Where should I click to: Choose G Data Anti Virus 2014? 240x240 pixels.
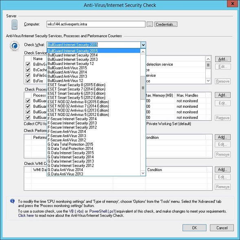[x=94, y=170]
